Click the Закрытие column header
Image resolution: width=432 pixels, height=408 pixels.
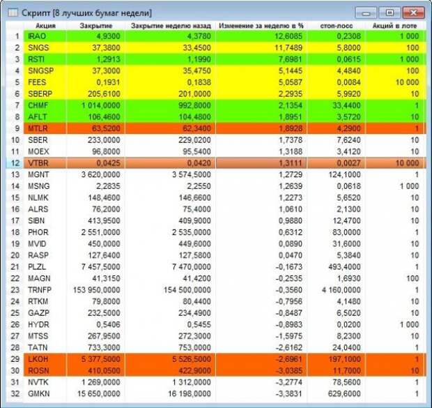[96, 26]
